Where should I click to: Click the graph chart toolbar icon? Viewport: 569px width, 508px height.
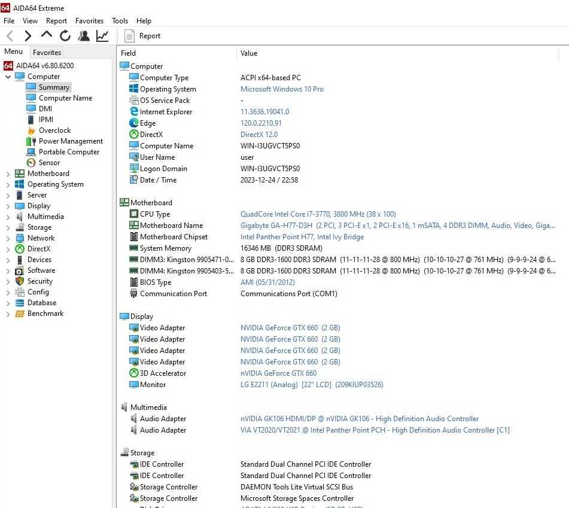click(102, 35)
